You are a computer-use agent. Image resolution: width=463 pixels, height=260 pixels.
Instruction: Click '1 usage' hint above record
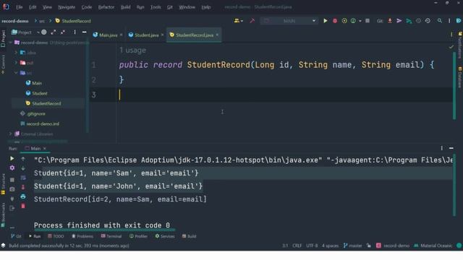pyautogui.click(x=132, y=50)
